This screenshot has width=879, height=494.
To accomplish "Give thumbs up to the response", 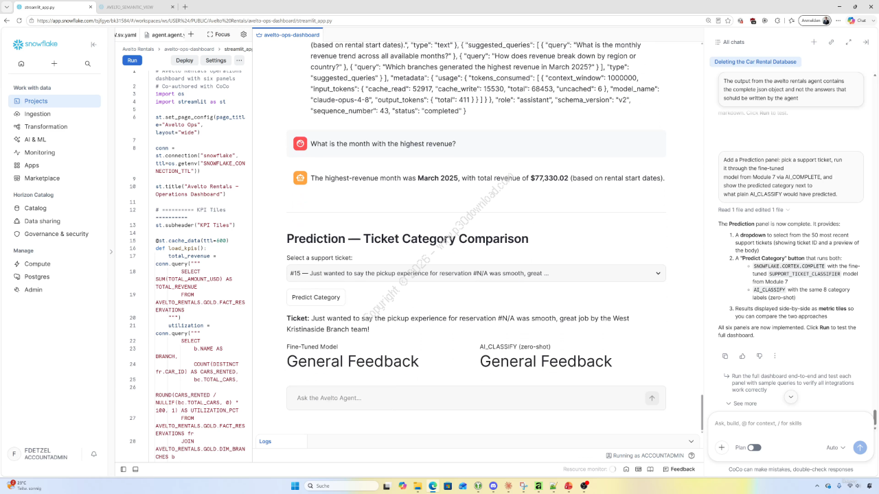I will 742,356.
